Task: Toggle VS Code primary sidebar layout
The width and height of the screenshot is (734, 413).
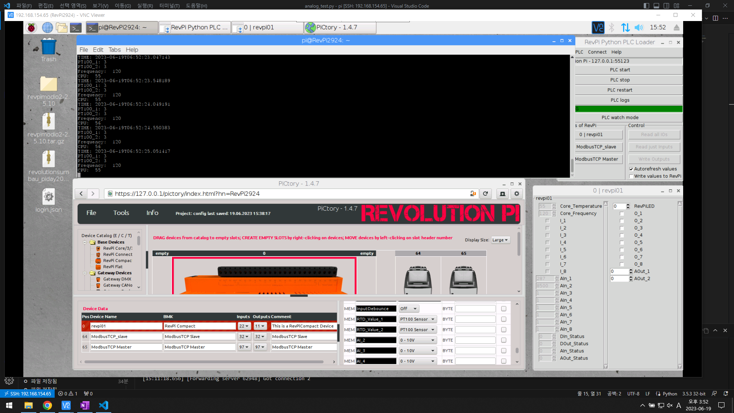Action: coord(646,6)
